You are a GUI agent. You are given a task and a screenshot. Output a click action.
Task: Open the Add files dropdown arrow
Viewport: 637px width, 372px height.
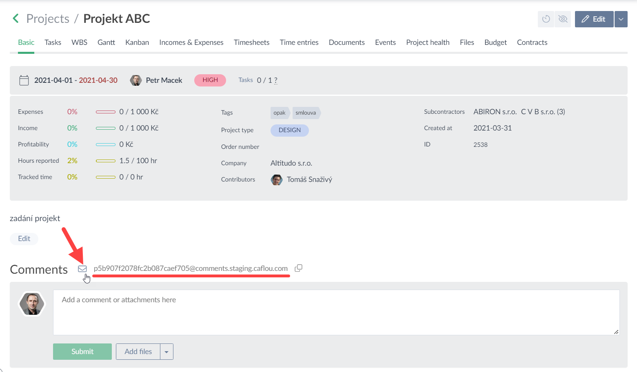pos(166,352)
